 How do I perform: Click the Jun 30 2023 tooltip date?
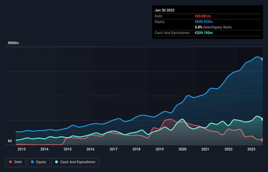pyautogui.click(x=165, y=10)
